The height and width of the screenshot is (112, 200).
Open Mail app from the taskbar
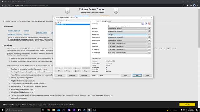point(59,110)
